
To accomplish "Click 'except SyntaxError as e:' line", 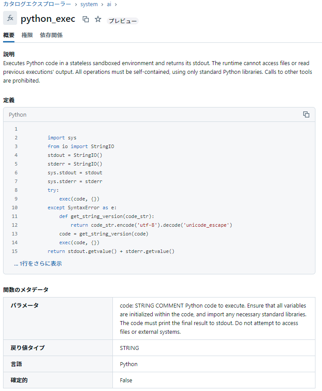I will tap(82, 208).
